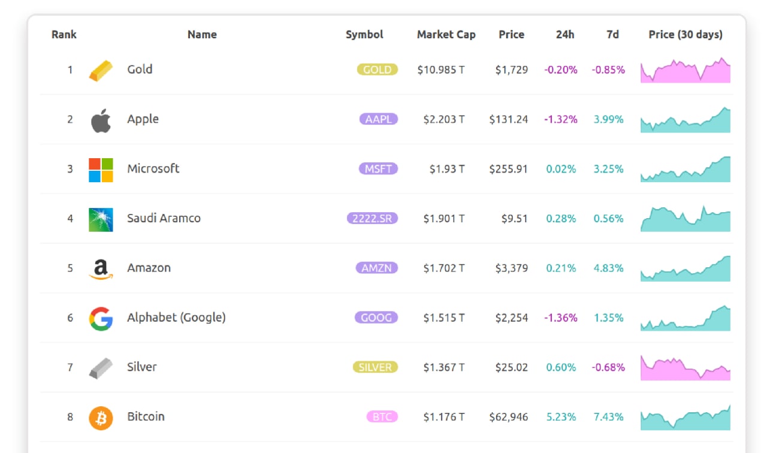This screenshot has height=453, width=767.
Task: Click Apple market cap $2.203 T
Action: coord(444,120)
